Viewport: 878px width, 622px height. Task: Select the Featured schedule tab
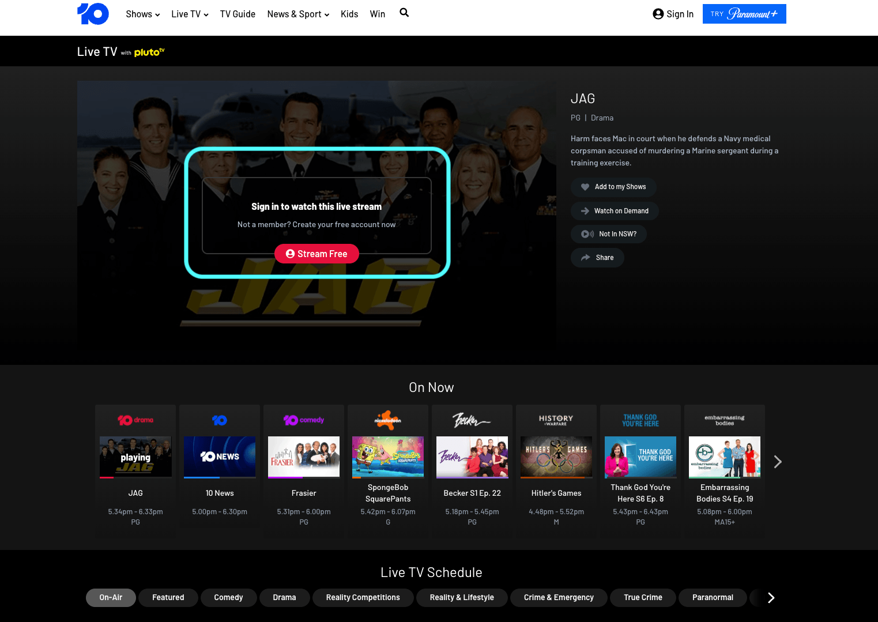pyautogui.click(x=168, y=598)
